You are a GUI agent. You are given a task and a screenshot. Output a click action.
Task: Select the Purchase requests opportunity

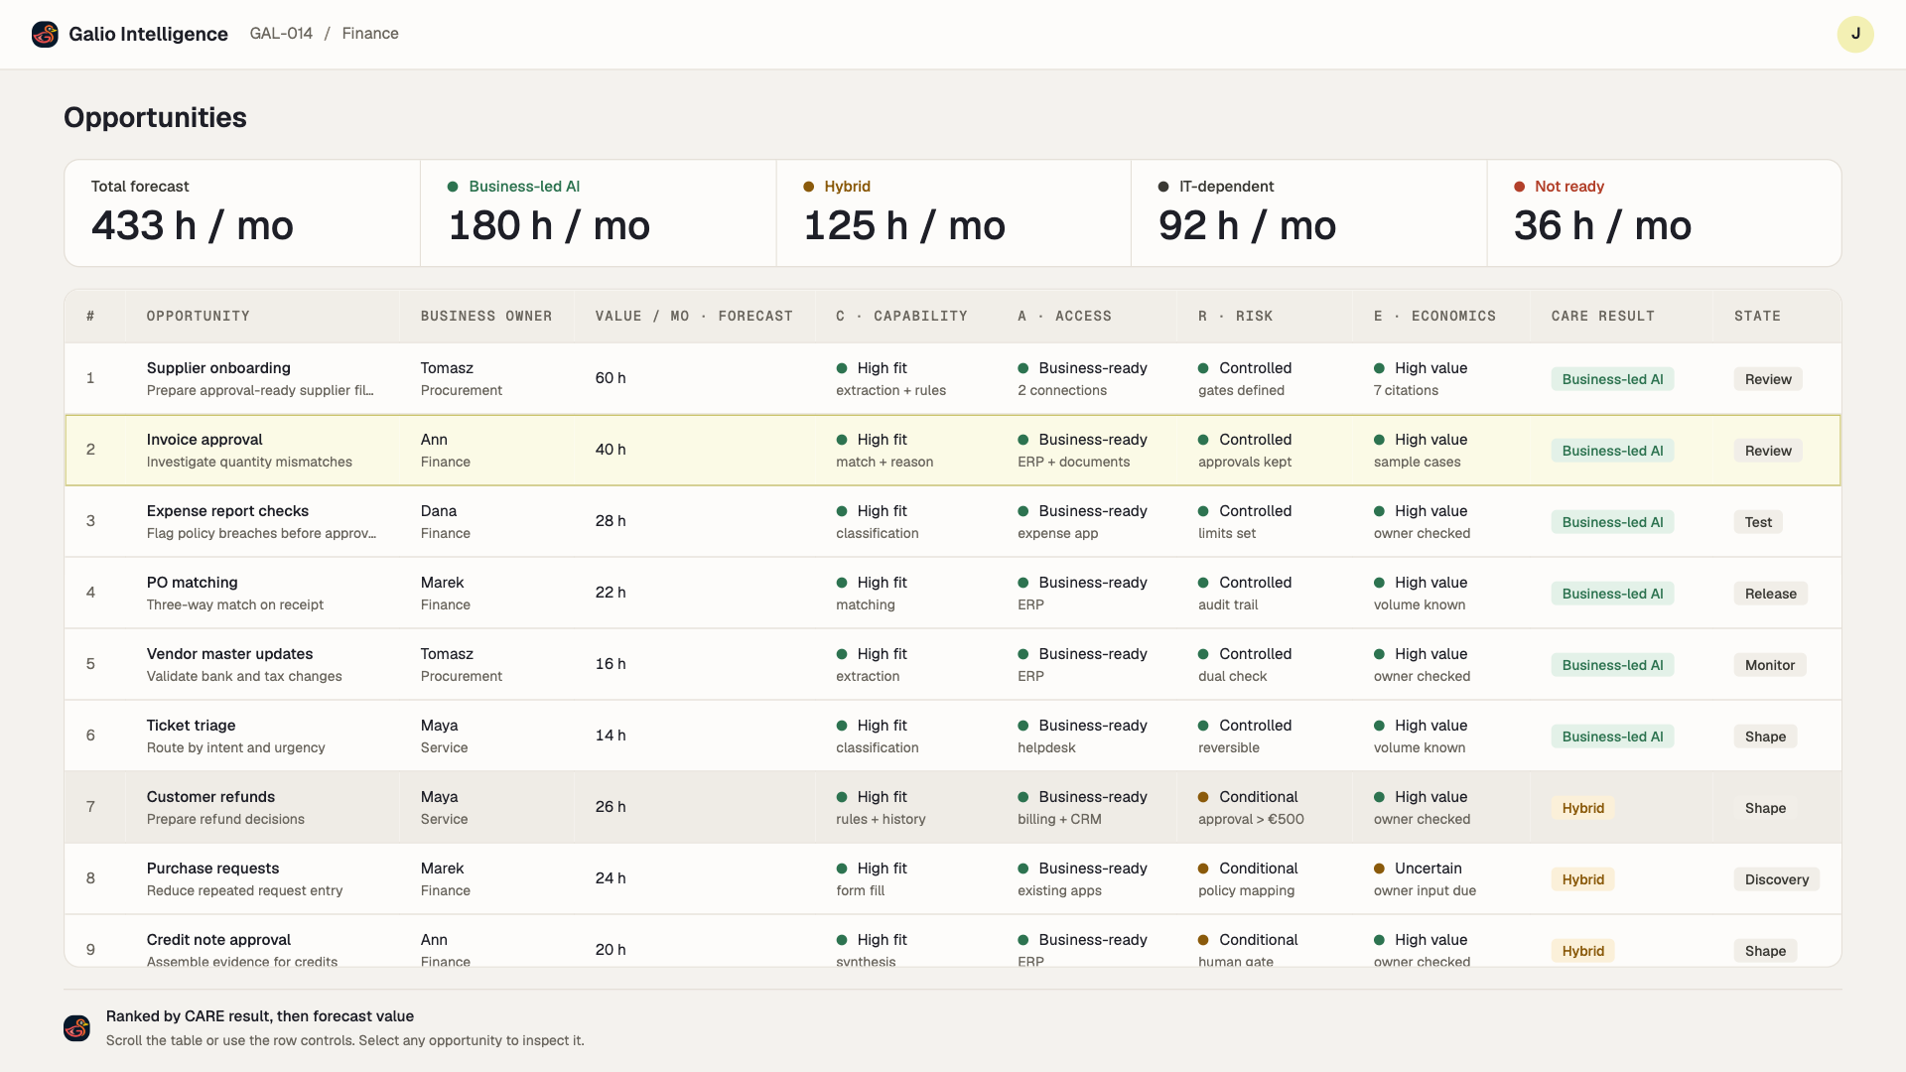coord(212,869)
